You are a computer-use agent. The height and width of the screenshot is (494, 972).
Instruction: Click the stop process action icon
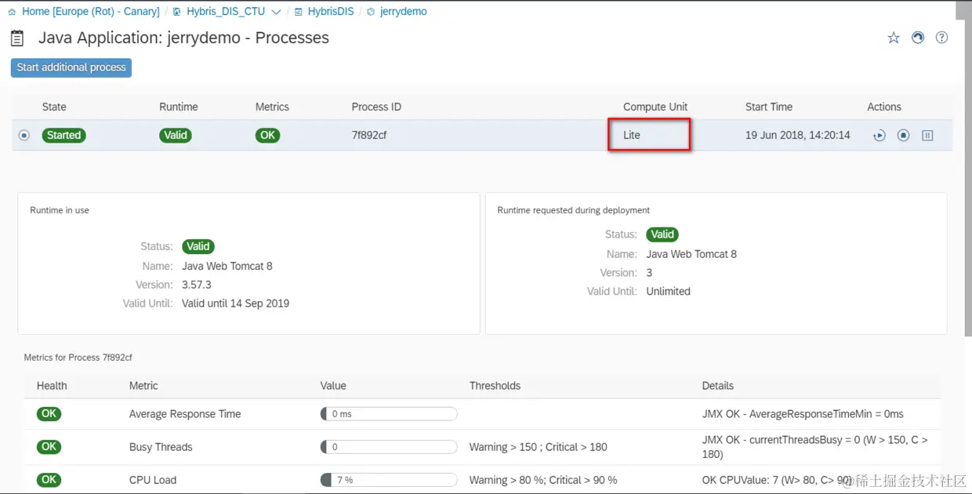coord(903,136)
